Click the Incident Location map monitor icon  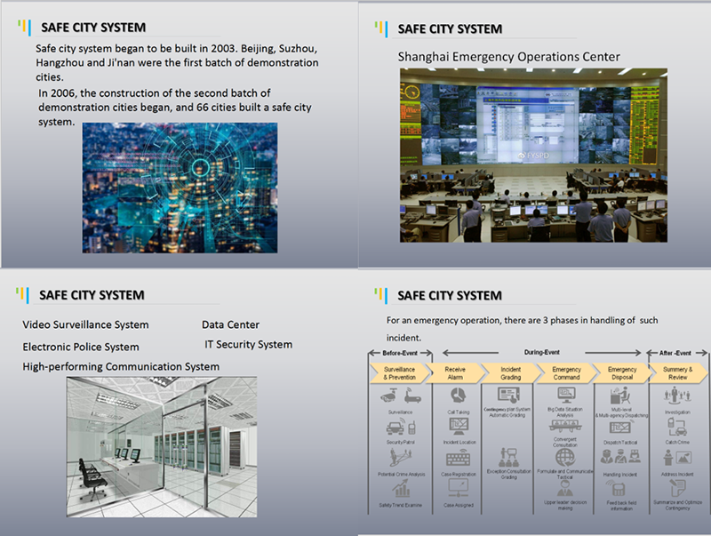(x=459, y=427)
